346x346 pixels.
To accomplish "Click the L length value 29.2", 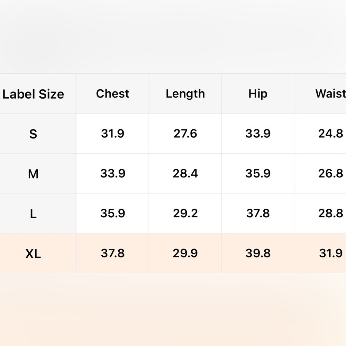I will 185,213.
